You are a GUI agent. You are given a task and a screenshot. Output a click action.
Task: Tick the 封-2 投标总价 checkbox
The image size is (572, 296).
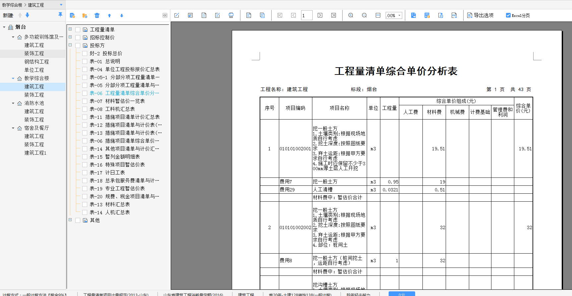click(85, 53)
